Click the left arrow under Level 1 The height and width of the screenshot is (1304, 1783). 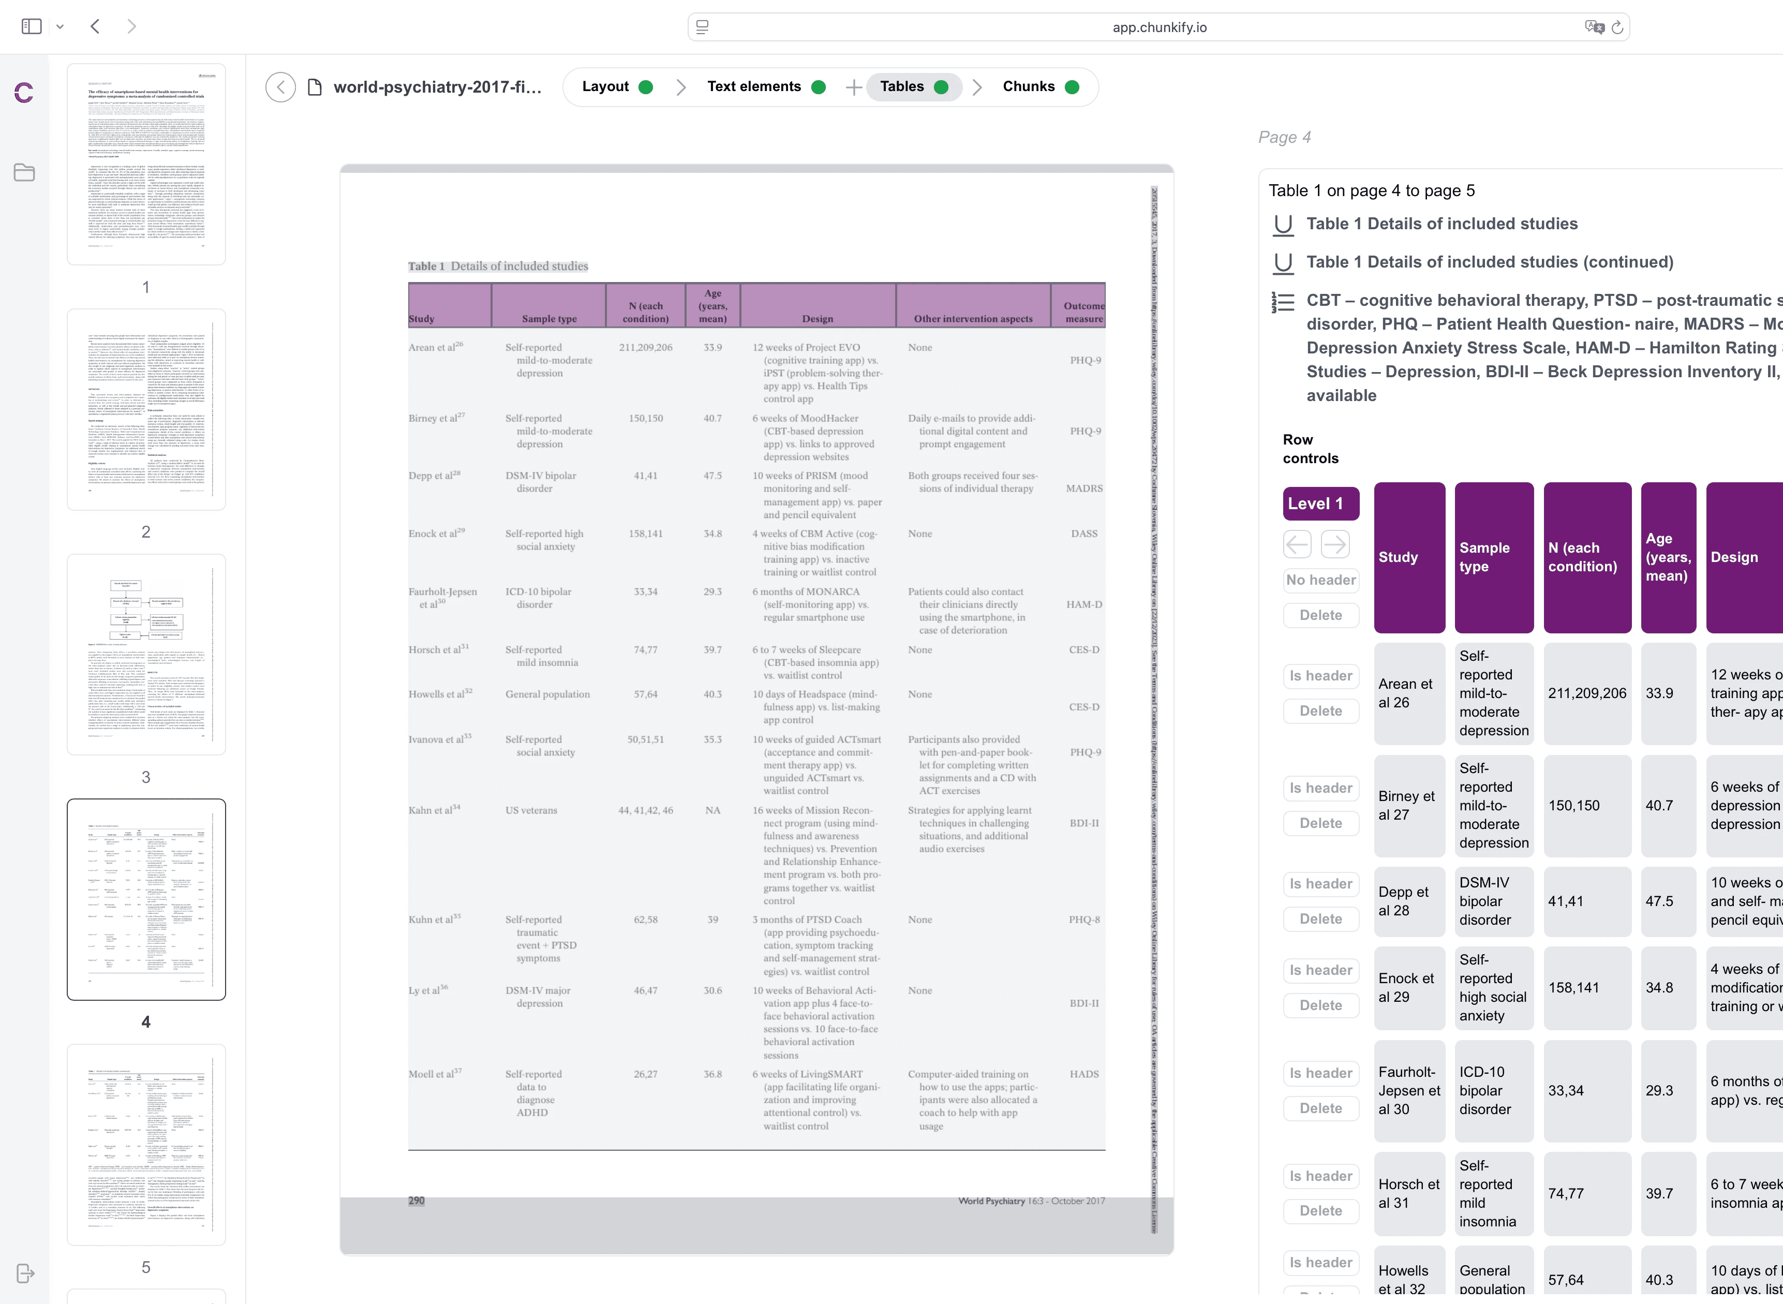[x=1298, y=544]
